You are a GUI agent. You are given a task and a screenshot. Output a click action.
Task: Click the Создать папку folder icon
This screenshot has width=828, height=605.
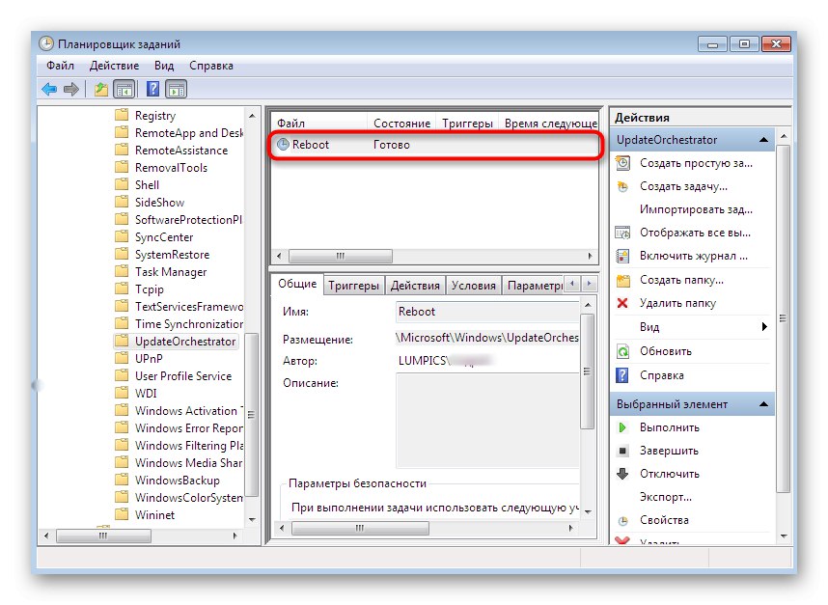623,280
